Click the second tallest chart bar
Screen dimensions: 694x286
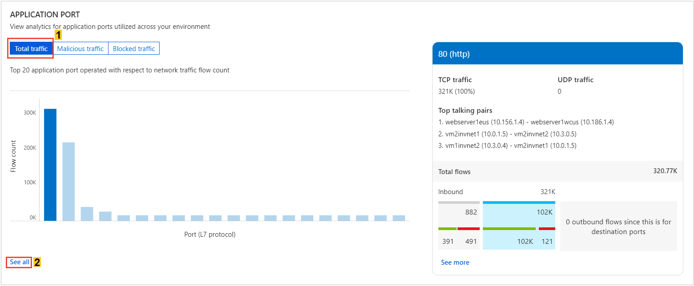coord(68,181)
